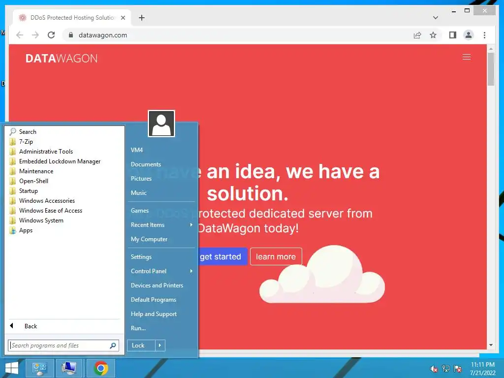Click the page vertical scrollbar thumb
Screen dimensions: 504x378
491,69
